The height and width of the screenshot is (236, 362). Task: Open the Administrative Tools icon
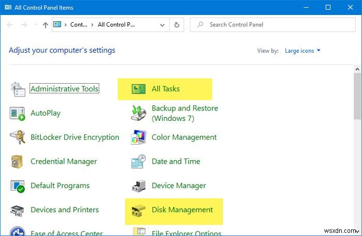18,89
